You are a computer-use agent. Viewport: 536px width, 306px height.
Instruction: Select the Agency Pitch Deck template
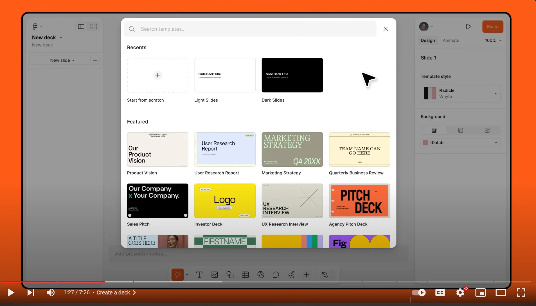tap(360, 201)
